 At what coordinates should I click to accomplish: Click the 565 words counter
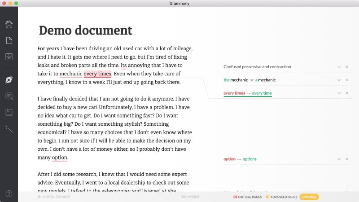pyautogui.click(x=190, y=197)
